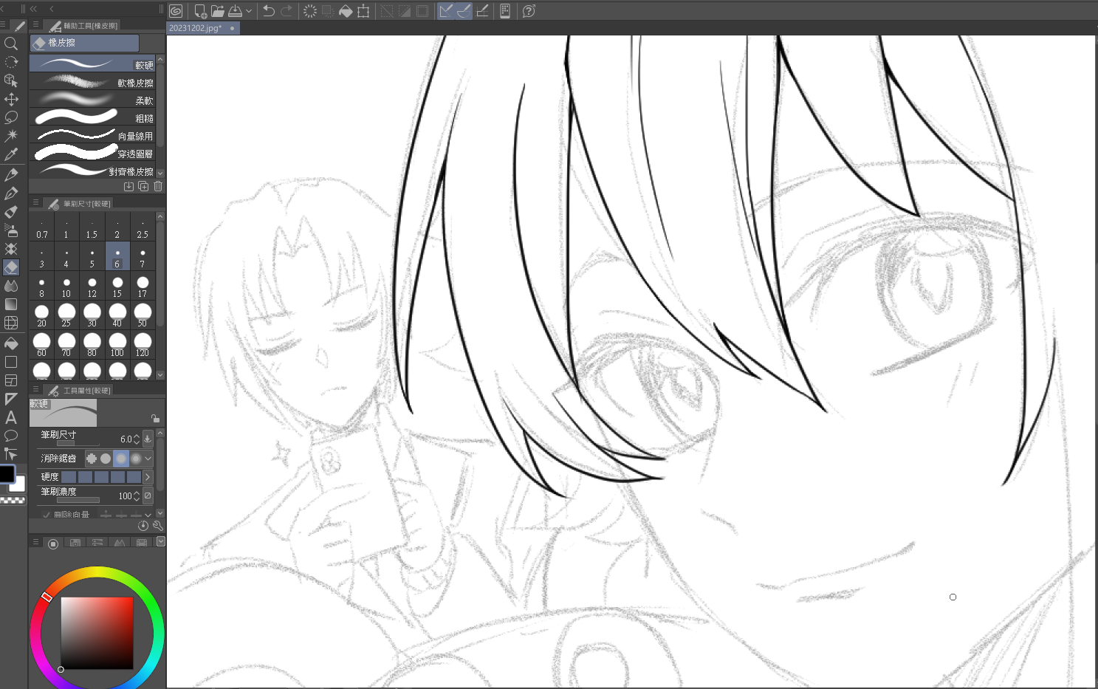Open a file from folder icon
Screen dimensions: 1098x689
[218, 11]
